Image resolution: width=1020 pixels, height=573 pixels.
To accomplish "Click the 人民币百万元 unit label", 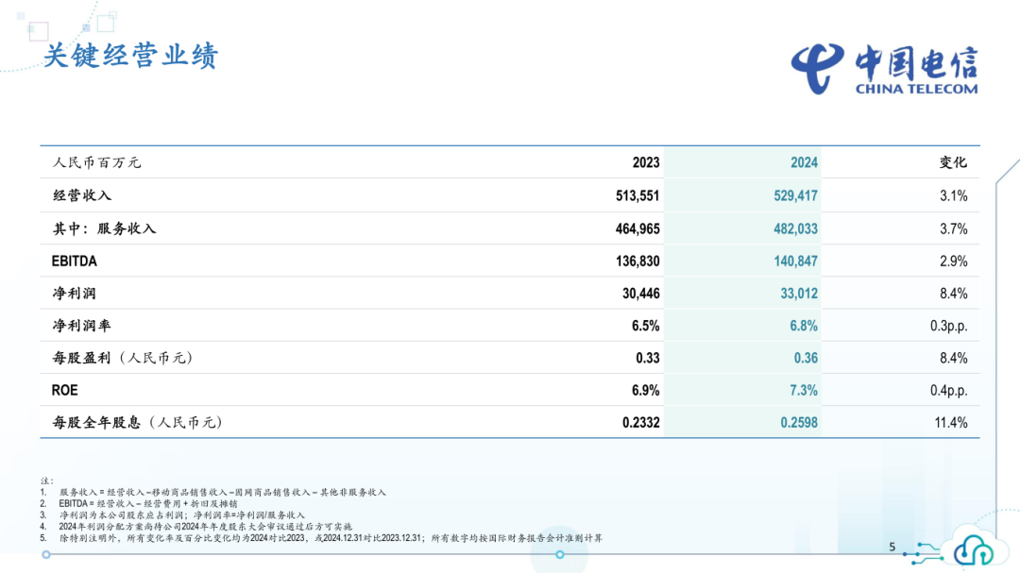I will tap(96, 162).
